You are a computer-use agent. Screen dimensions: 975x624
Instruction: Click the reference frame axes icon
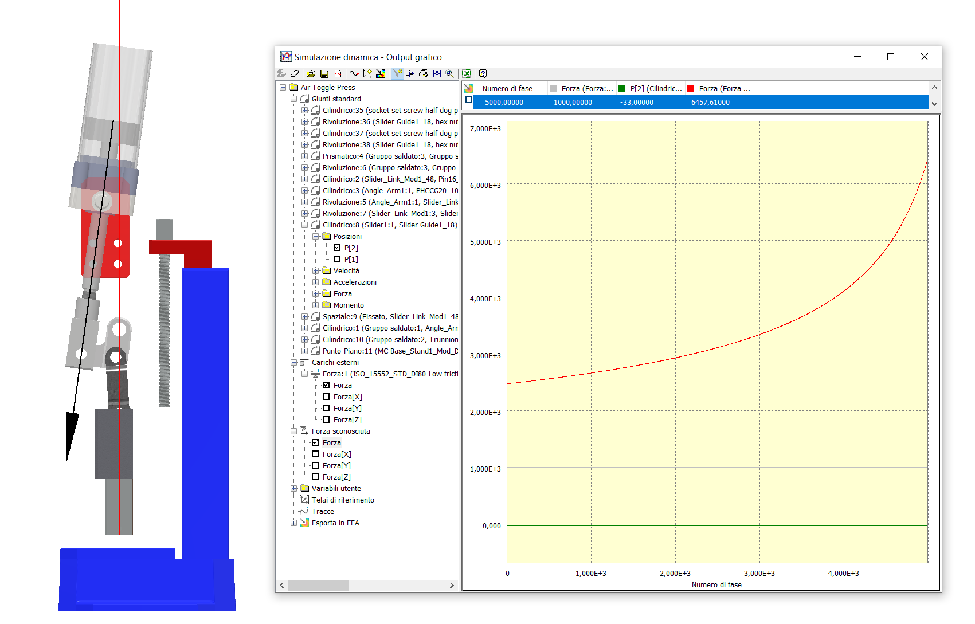pyautogui.click(x=367, y=73)
